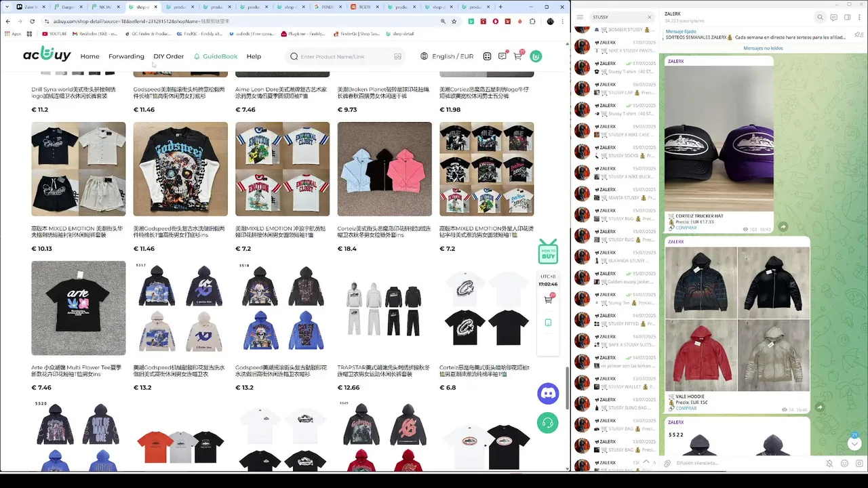Unmute the channel with the bell icon
This screenshot has height=488, width=868.
pyautogui.click(x=829, y=464)
